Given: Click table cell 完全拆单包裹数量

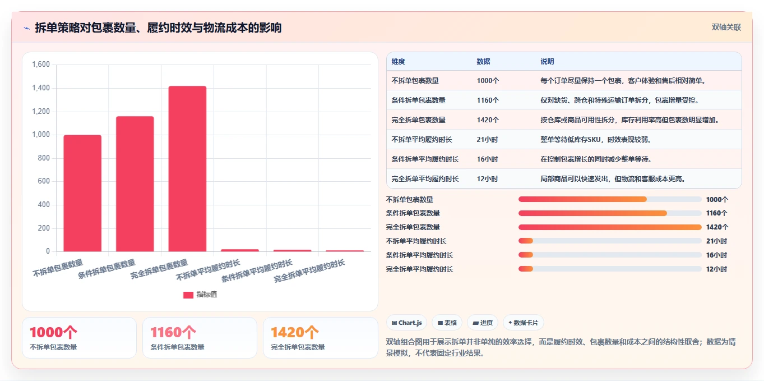Looking at the screenshot, I should pyautogui.click(x=418, y=120).
